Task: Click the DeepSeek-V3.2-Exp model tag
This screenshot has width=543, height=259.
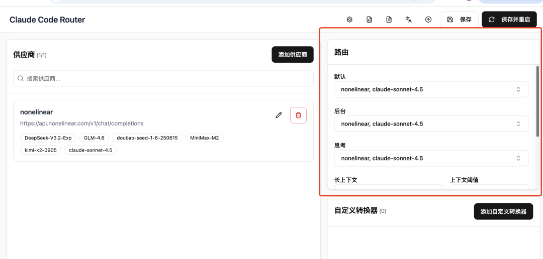Action: [48, 138]
